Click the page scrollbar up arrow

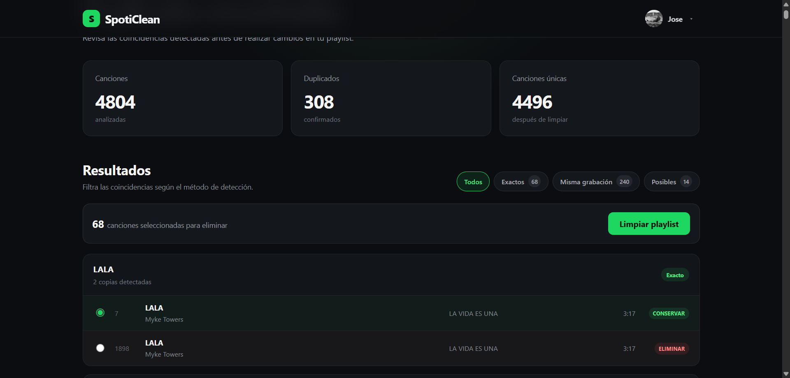coord(786,4)
